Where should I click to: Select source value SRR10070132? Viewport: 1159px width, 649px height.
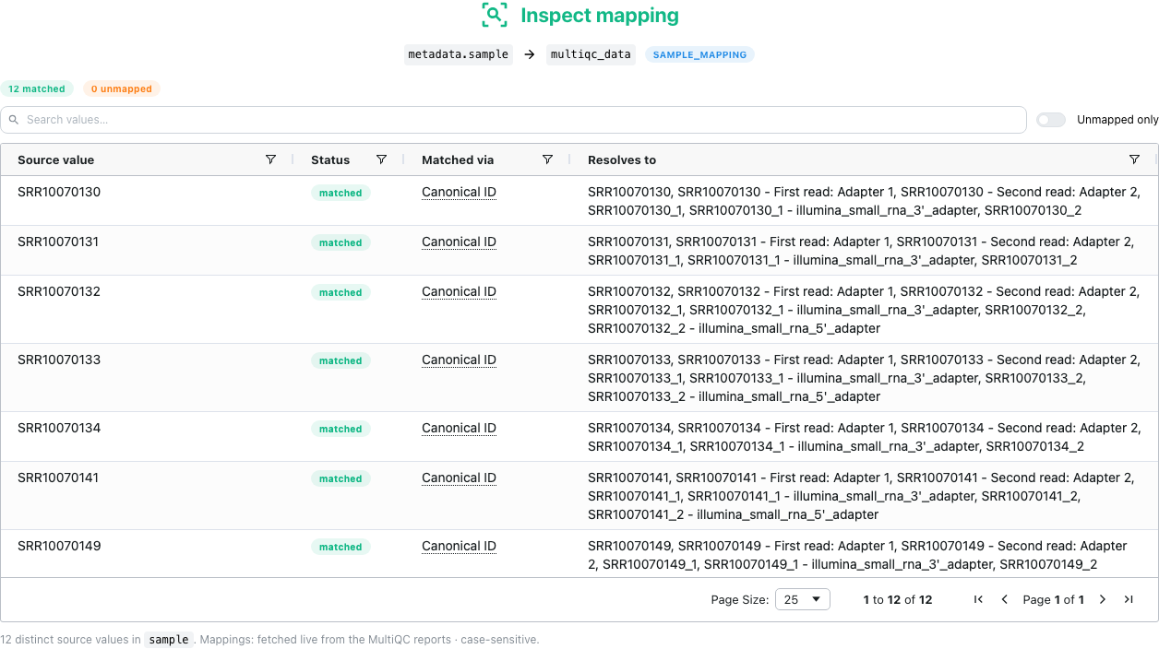tap(59, 291)
